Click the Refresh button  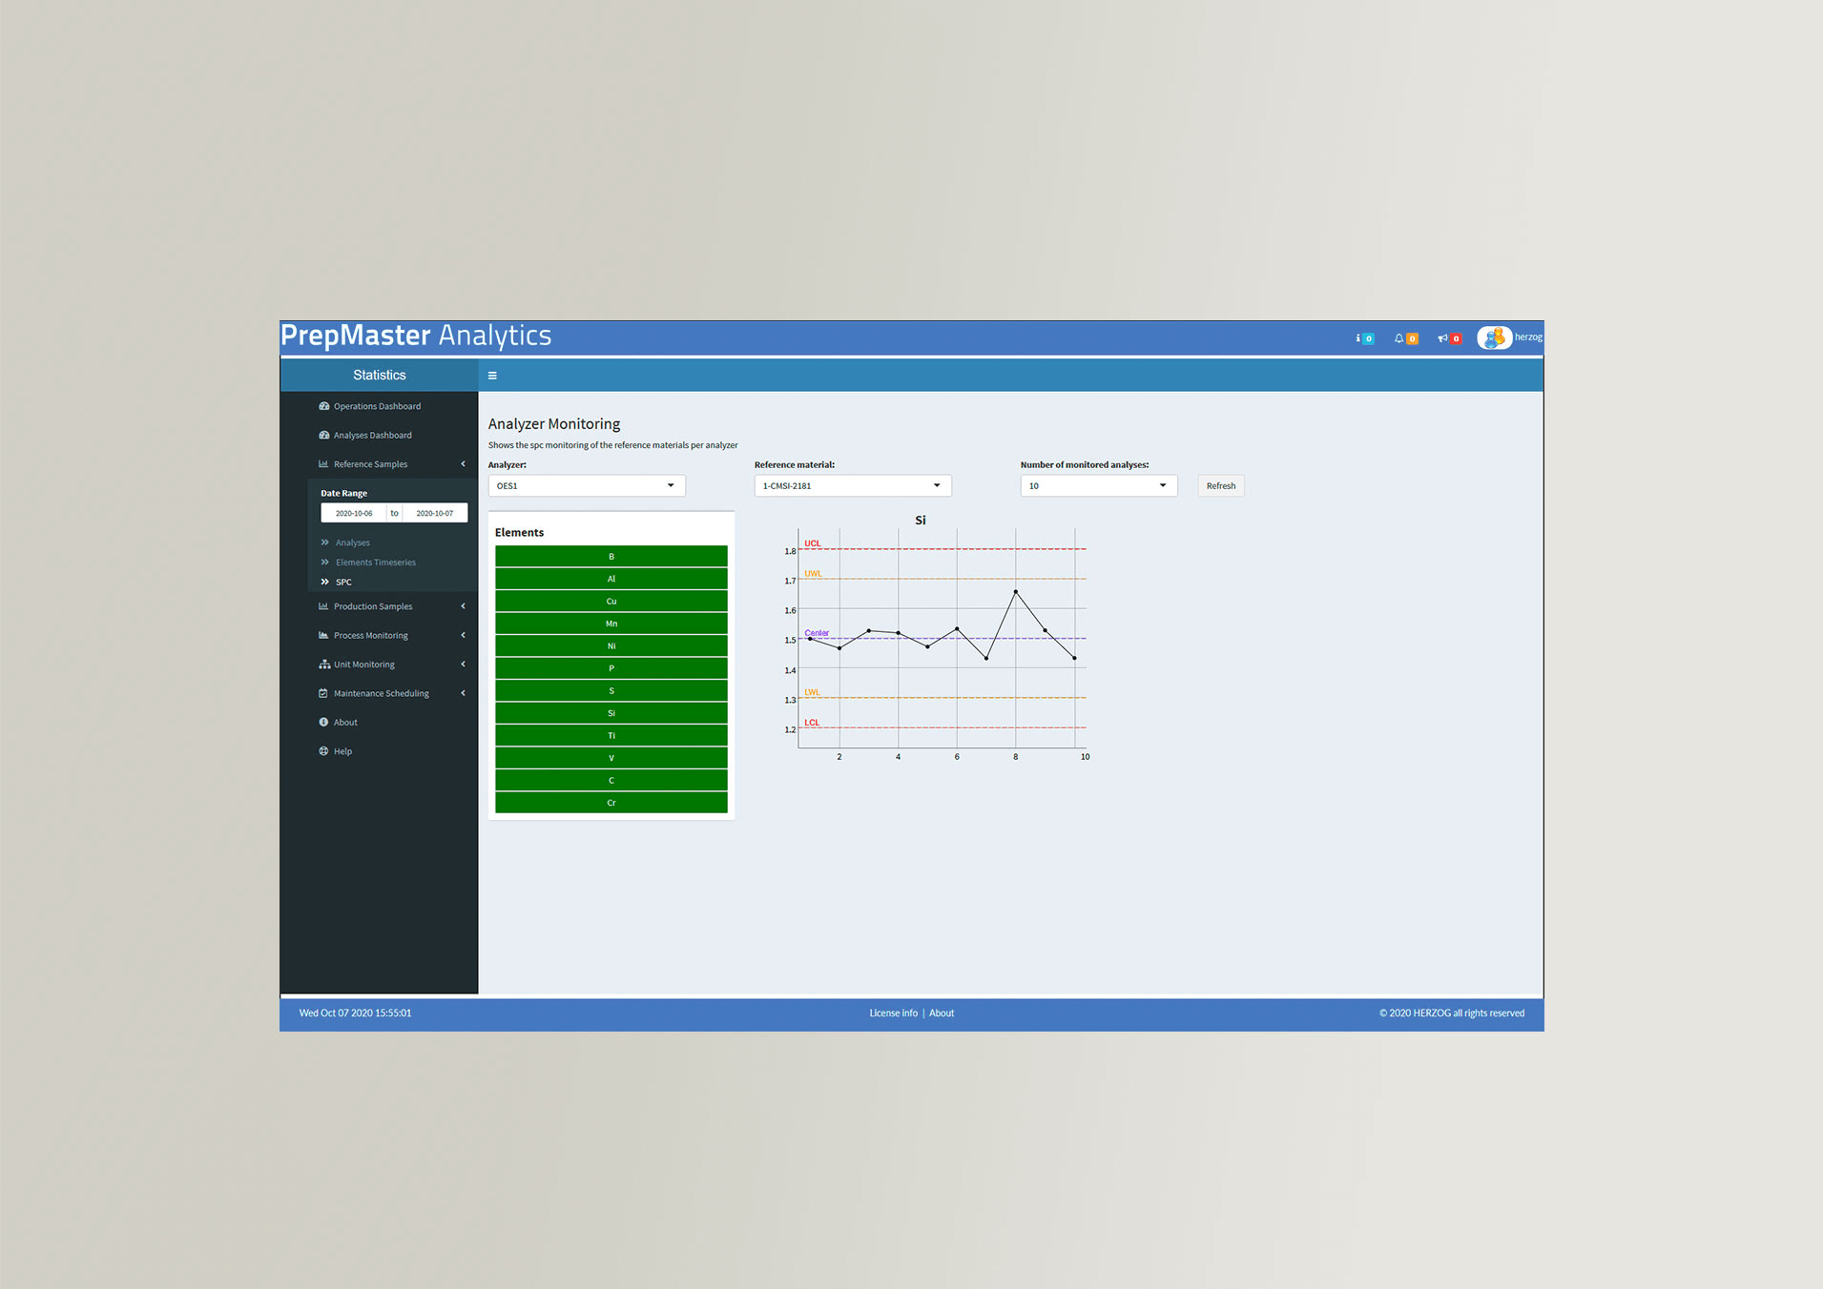(1221, 486)
